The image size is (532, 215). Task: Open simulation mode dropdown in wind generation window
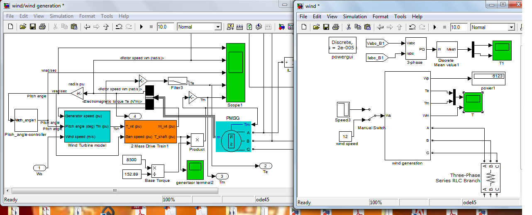(218, 27)
